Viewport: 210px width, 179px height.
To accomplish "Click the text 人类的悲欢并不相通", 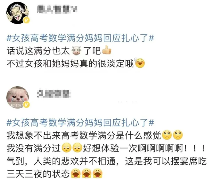I will [x=74, y=161].
